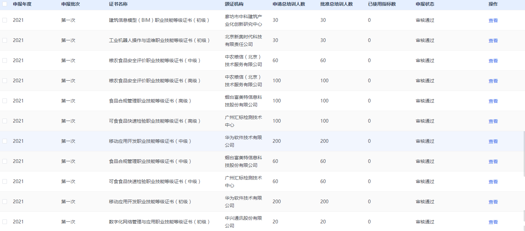
Task: Tick the checkbox of the 粮农食品安全评价(中级) row
Action: [5, 60]
